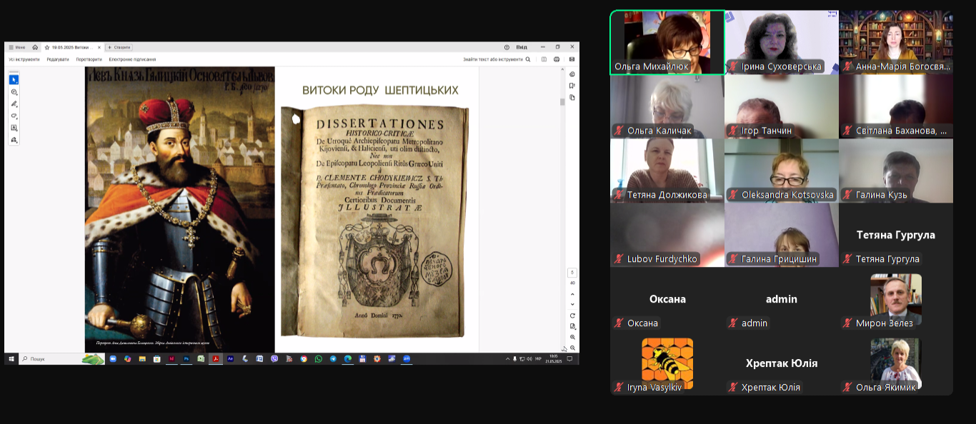The width and height of the screenshot is (976, 424).
Task: Click the Створити new tab button
Action: [x=119, y=47]
